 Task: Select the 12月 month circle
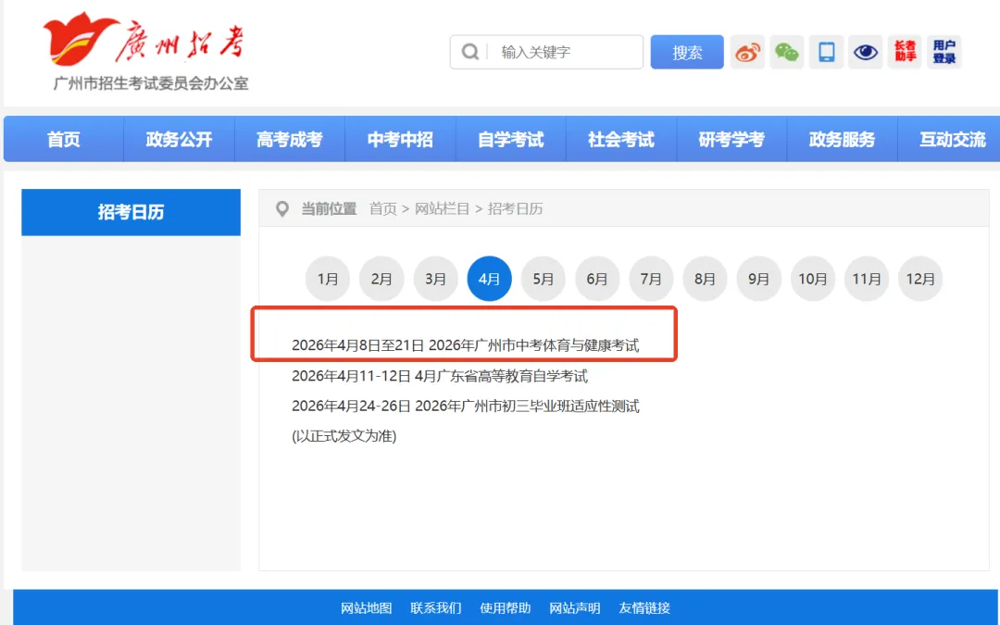[920, 278]
